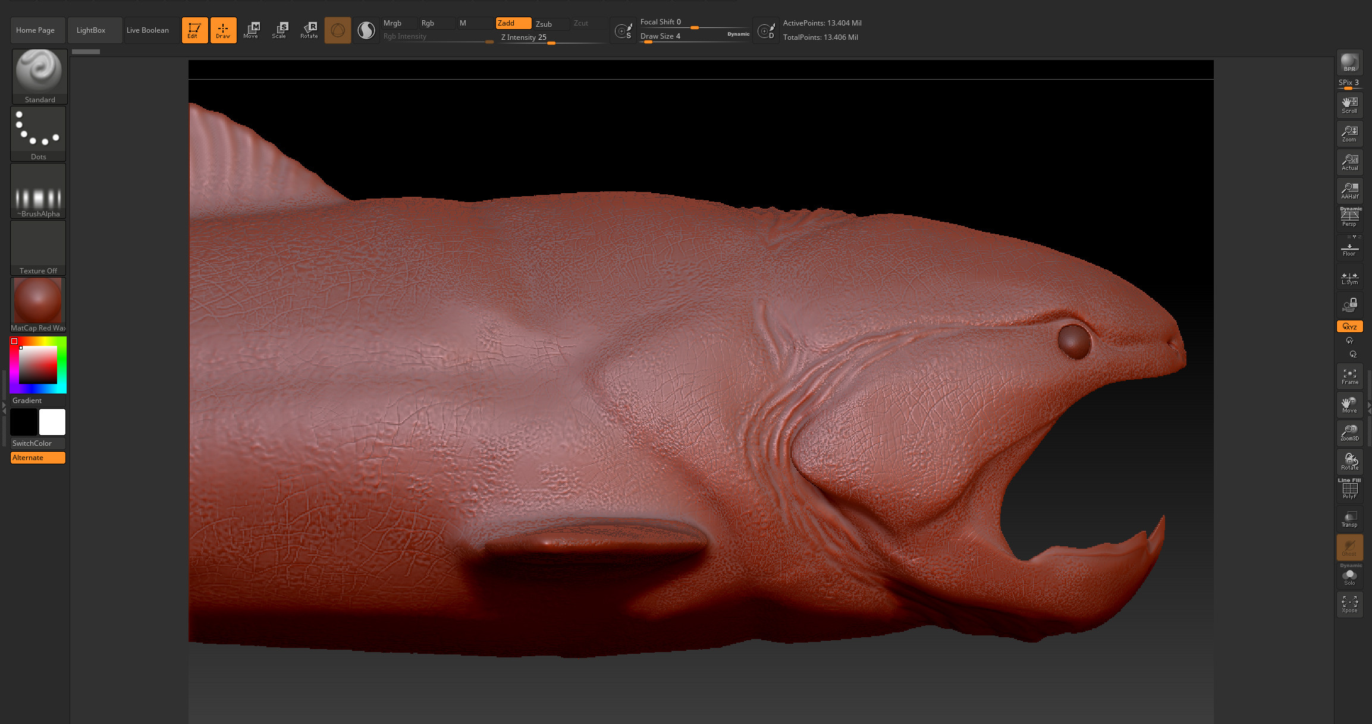Toggle Live Boolean button

pos(151,30)
